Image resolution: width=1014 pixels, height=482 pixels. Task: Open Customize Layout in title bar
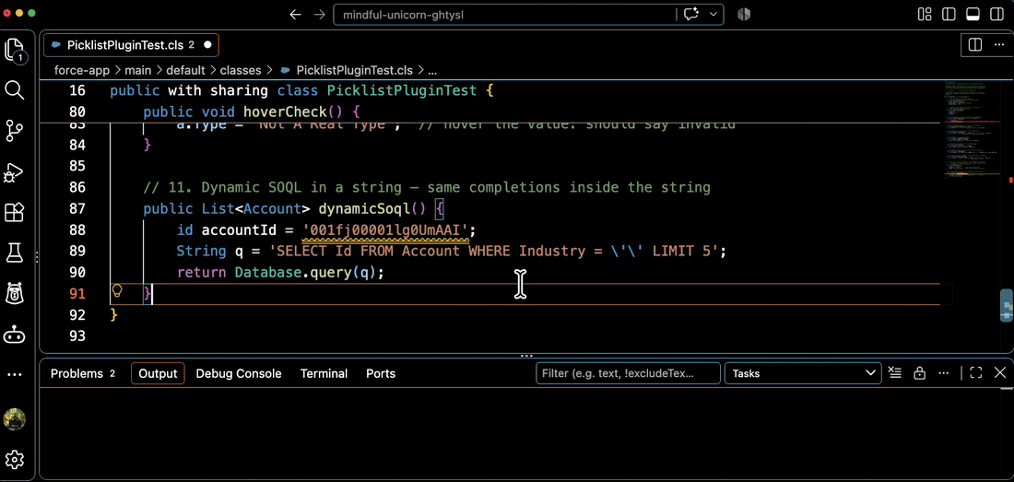[925, 14]
